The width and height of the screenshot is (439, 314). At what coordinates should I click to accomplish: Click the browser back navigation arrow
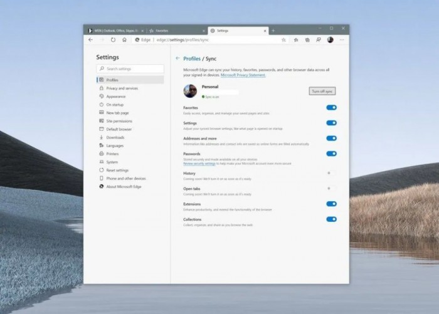(x=91, y=39)
